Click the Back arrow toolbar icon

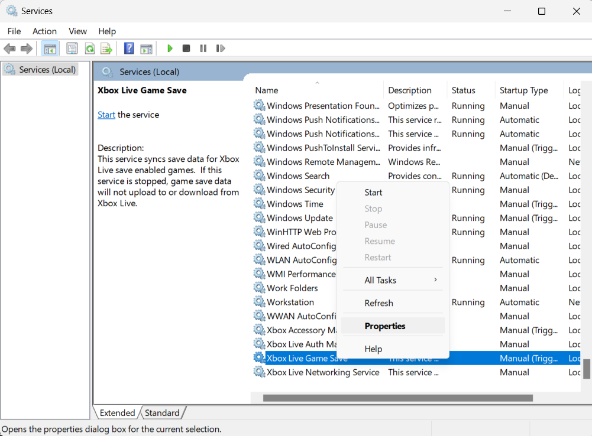(x=9, y=48)
